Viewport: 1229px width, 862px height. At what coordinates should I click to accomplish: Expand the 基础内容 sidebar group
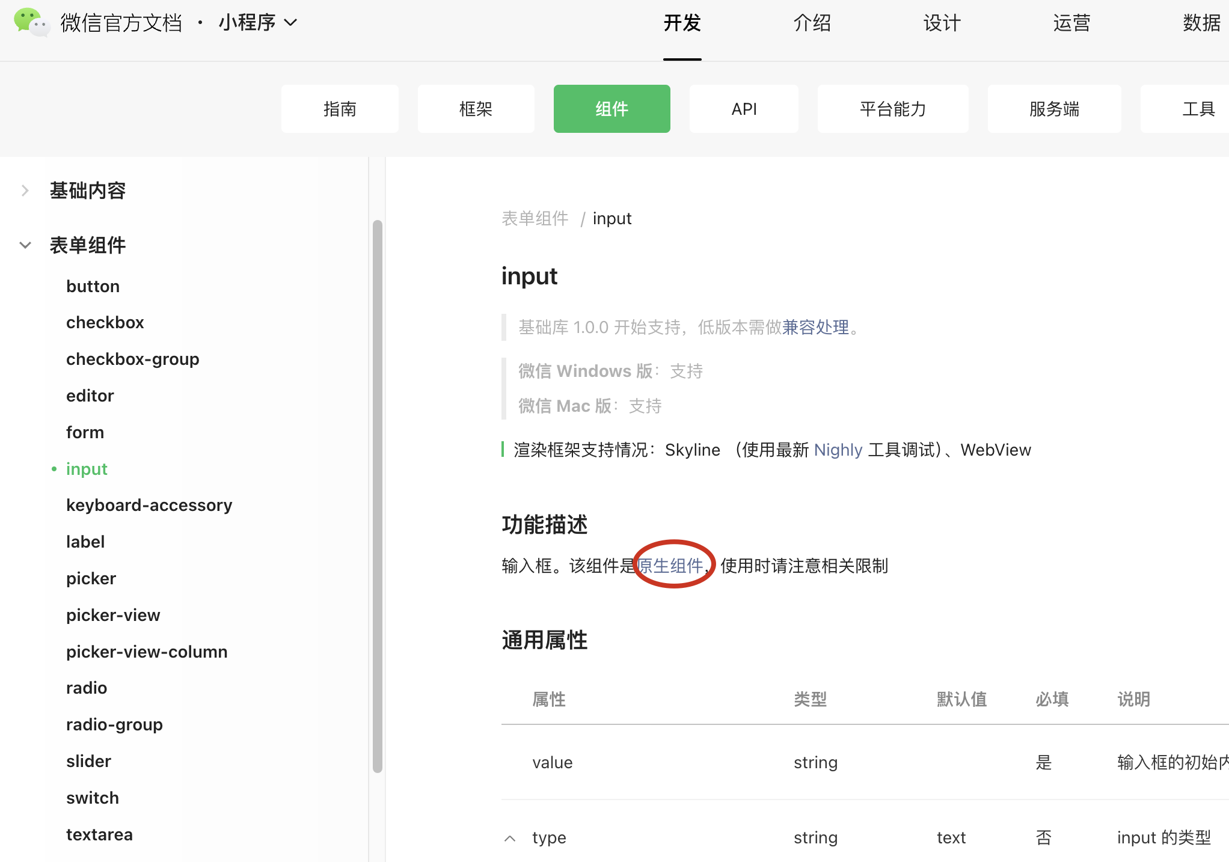pyautogui.click(x=25, y=191)
